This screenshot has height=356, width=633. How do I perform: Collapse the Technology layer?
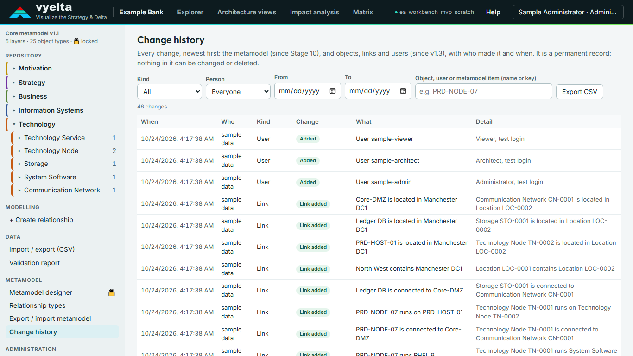[x=14, y=124]
